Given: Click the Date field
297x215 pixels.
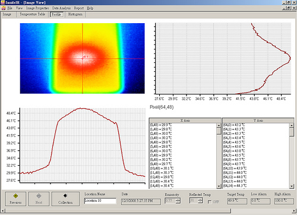Looking at the screenshot, I should 141,201.
